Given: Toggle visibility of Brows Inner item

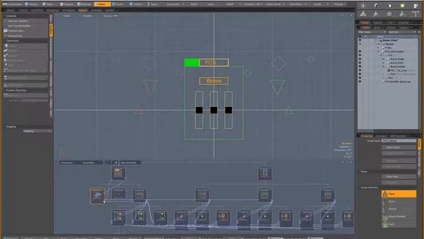Looking at the screenshot, I should coord(360,62).
